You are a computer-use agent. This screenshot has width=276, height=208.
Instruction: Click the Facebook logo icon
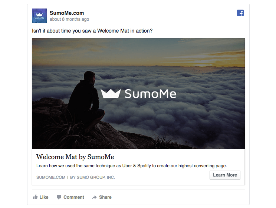coord(240,13)
